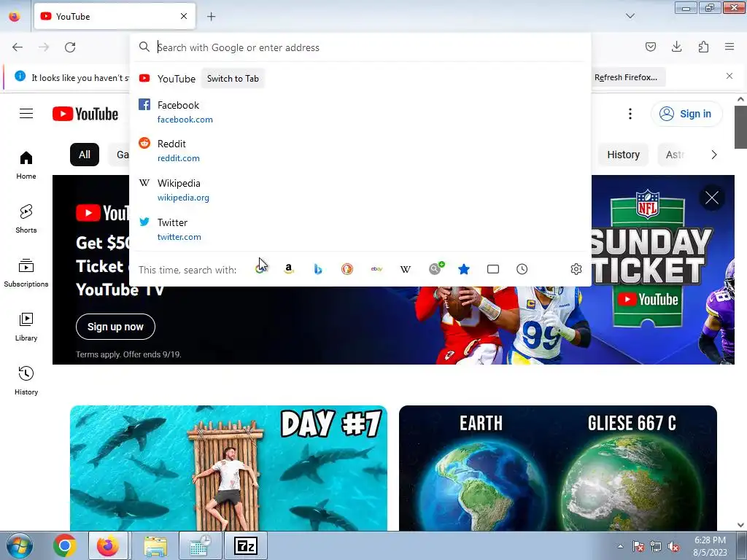Launch Chrome from the taskbar
Viewport: 747px width, 560px height.
[65, 545]
